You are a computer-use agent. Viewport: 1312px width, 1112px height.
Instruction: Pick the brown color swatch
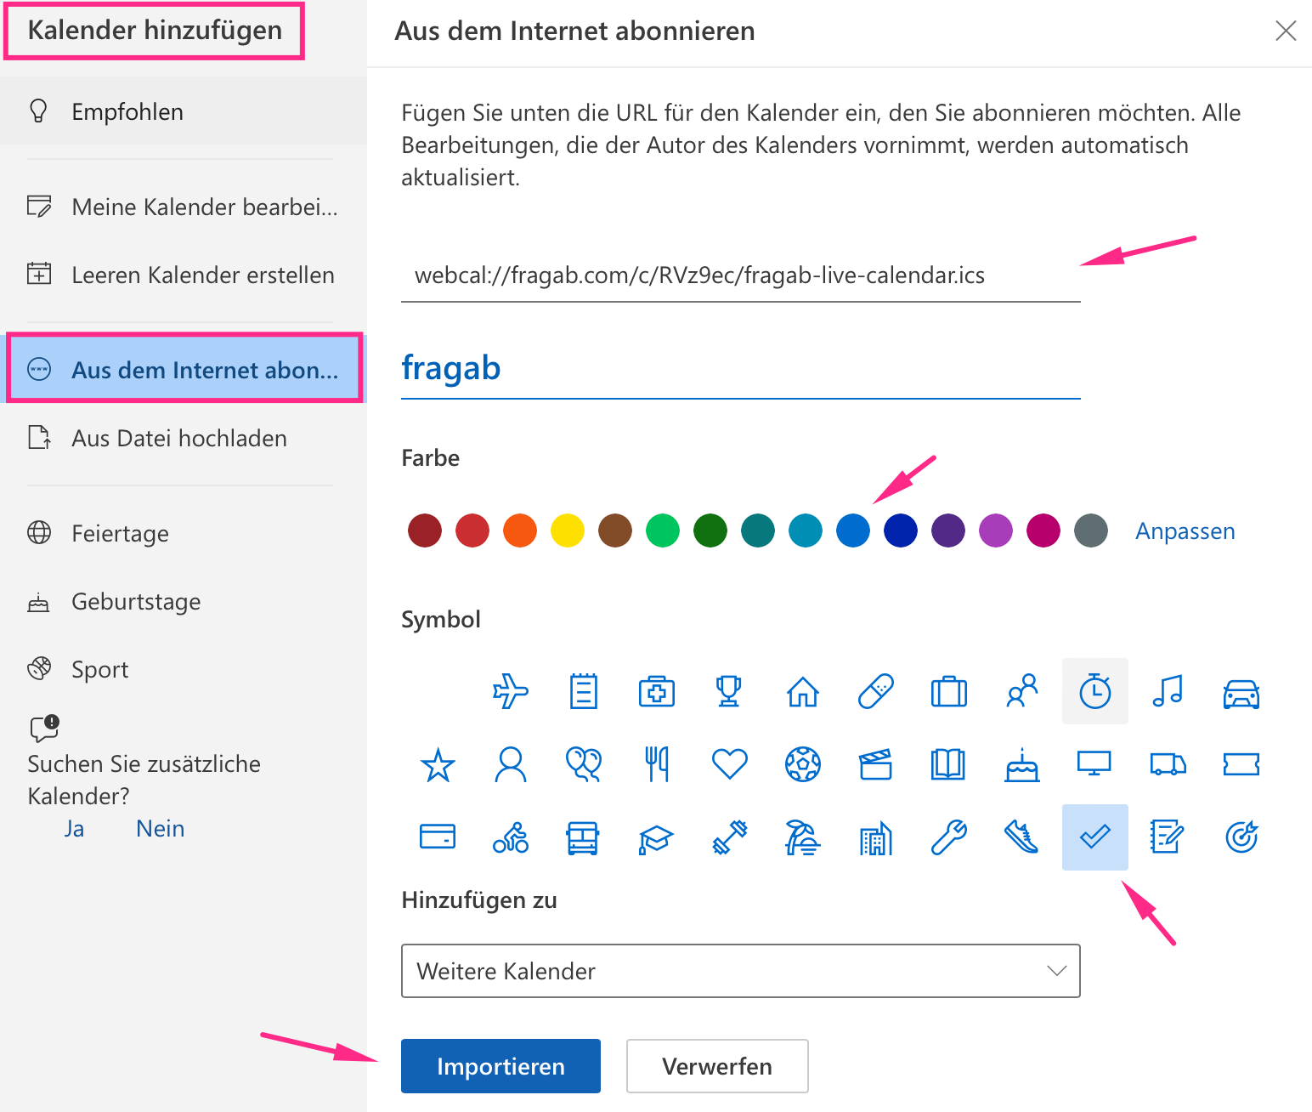[x=615, y=530]
